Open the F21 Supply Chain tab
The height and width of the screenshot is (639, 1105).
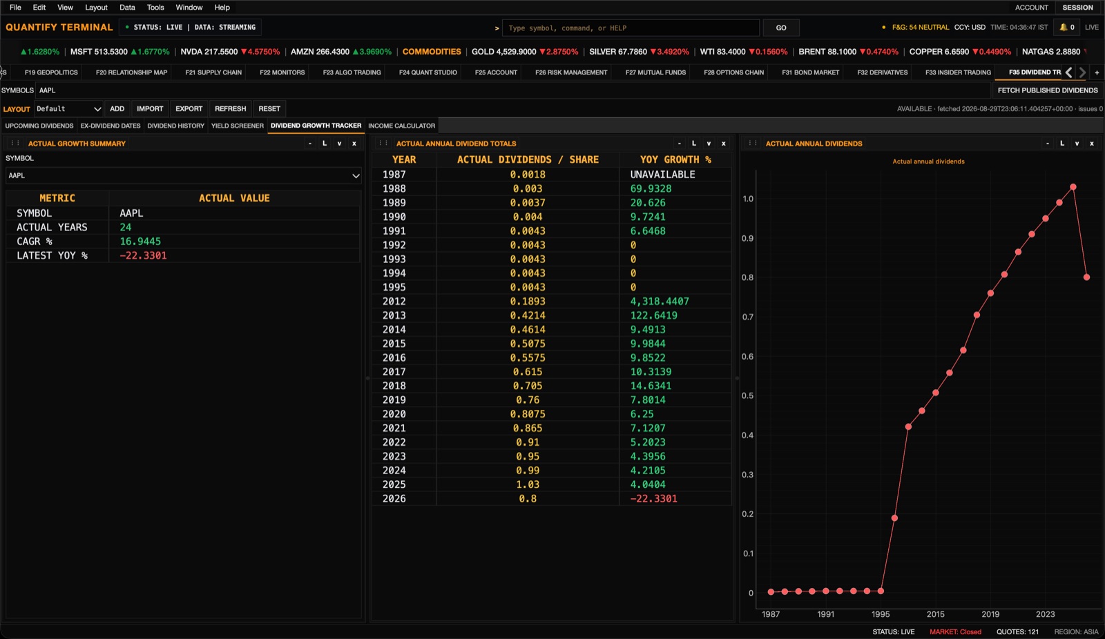coord(213,72)
